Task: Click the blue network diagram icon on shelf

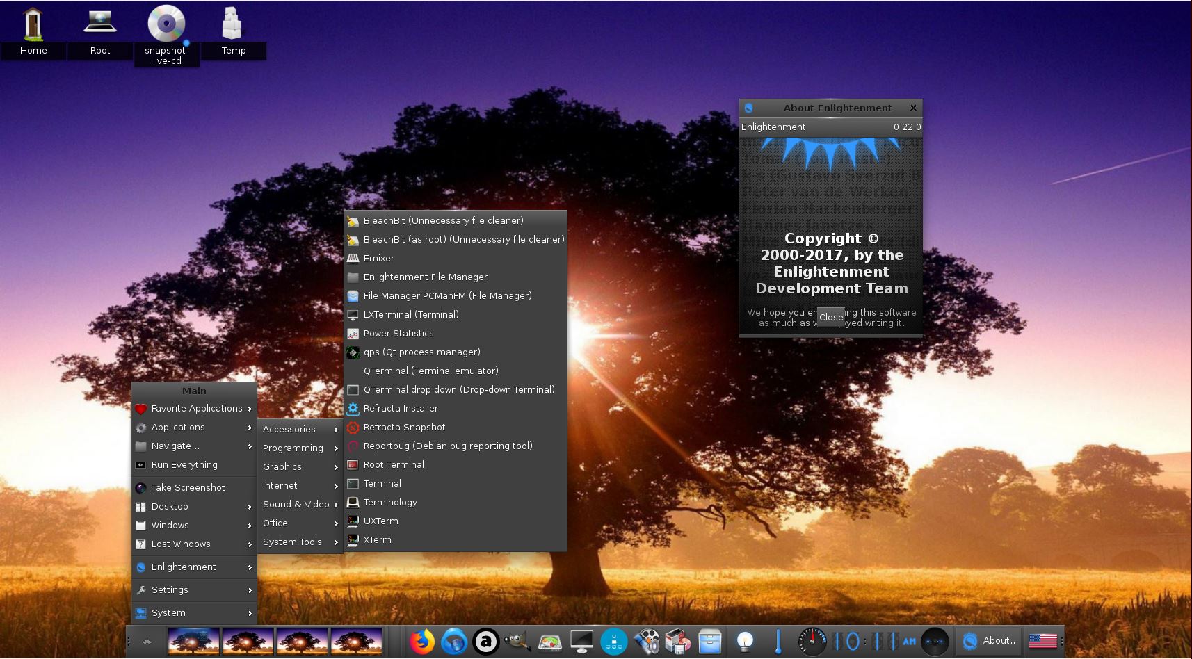Action: 613,642
